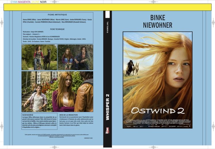
Task: Open the large photo with running boy
Action: pos(57,92)
